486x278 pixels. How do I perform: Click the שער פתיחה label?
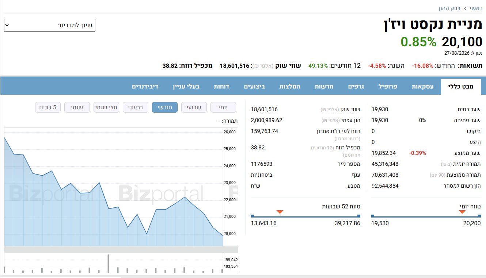coord(467,120)
